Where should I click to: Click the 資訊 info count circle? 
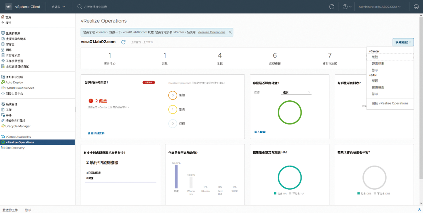click(x=173, y=123)
